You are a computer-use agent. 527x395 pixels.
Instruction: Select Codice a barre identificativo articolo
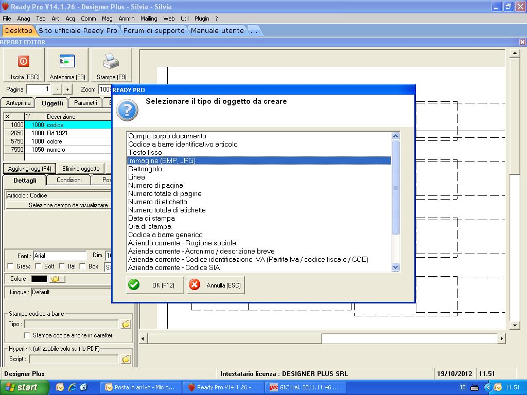click(259, 144)
